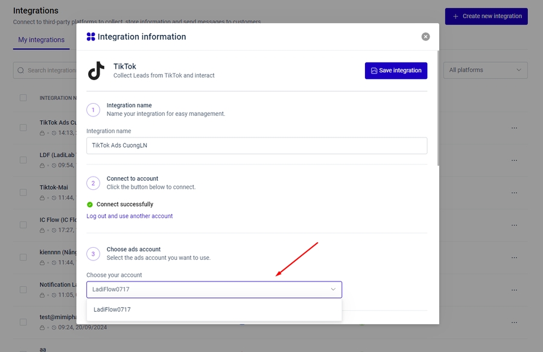Check the Tiktok-Mai row checkbox
The image size is (543, 352).
click(23, 192)
